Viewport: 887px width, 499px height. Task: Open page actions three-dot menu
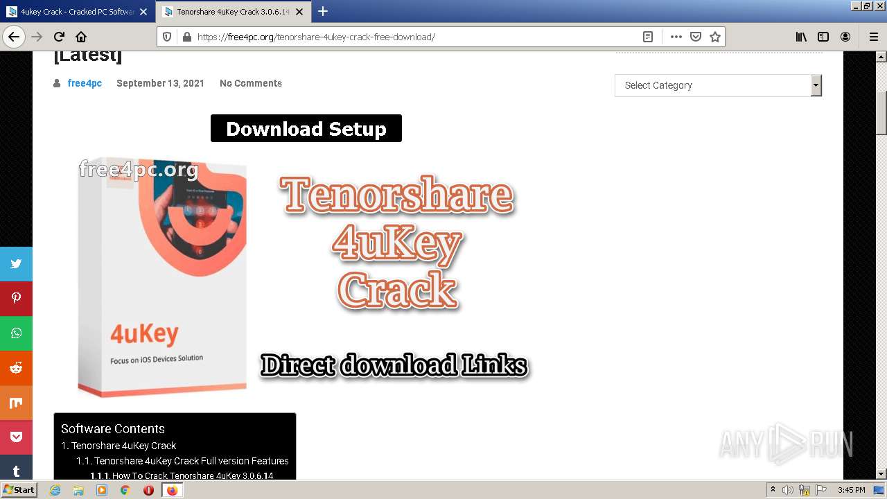[676, 37]
